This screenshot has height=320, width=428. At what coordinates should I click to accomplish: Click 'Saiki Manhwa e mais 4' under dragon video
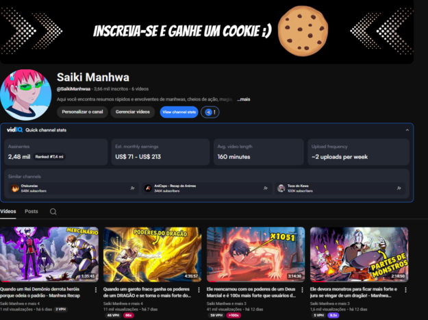click(x=123, y=304)
